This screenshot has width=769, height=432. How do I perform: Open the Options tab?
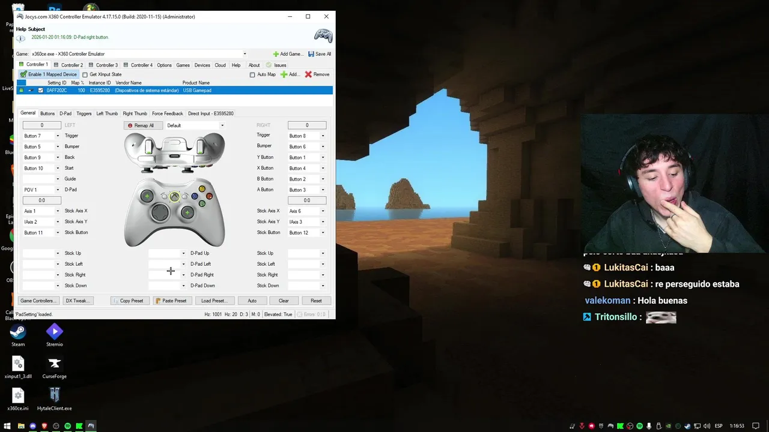click(x=165, y=65)
